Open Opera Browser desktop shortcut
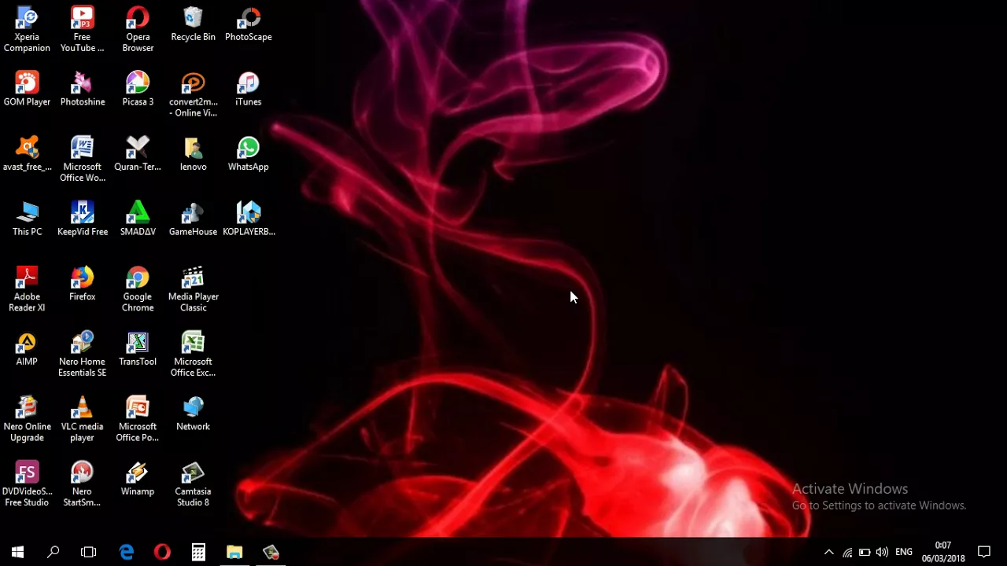 point(138,30)
